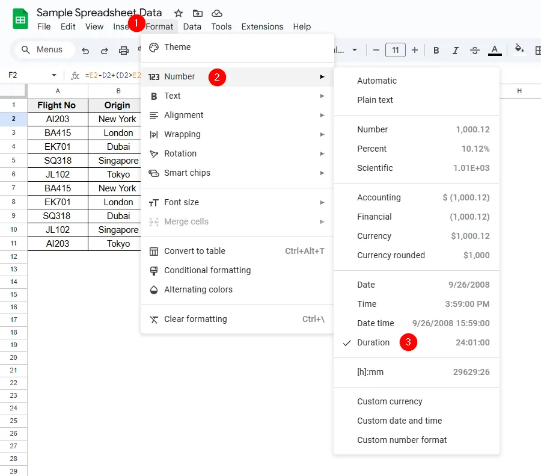
Task: Open the File menu
Action: pos(44,26)
